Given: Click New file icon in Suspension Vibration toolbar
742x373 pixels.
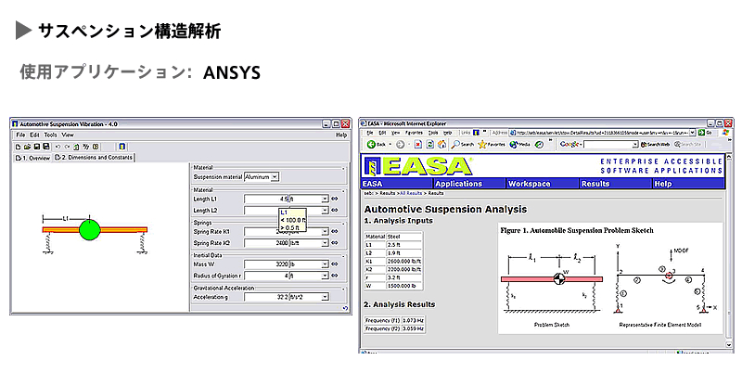Looking at the screenshot, I should 18,147.
